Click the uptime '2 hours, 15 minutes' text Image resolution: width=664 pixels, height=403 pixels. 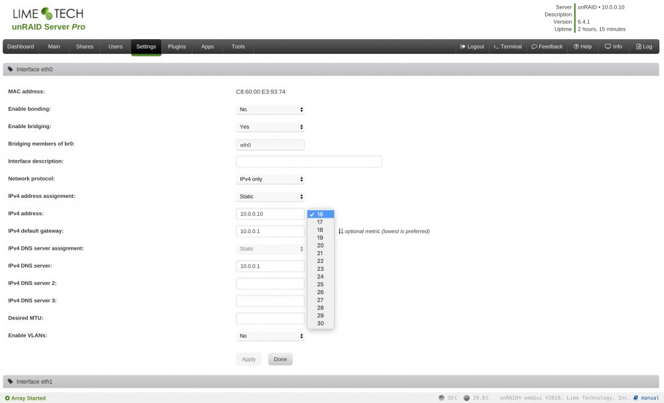click(602, 29)
